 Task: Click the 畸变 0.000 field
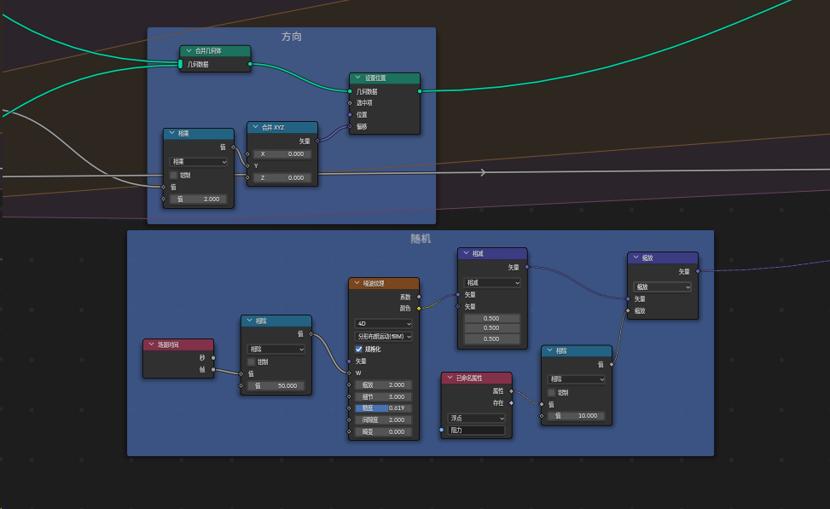(x=383, y=431)
